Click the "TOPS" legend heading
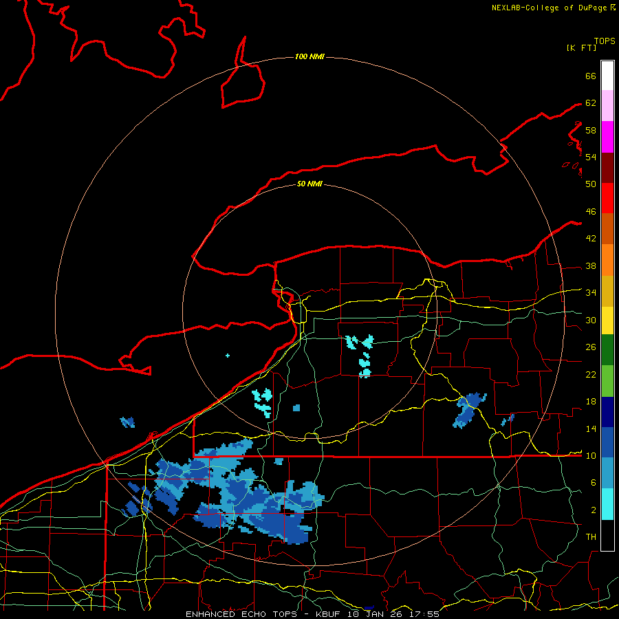 point(605,41)
